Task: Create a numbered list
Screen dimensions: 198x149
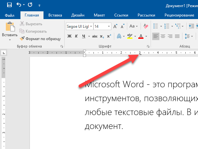Action: 167,26
